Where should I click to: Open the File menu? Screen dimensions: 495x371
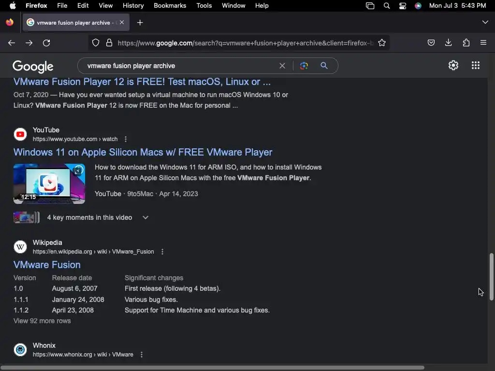pyautogui.click(x=62, y=6)
